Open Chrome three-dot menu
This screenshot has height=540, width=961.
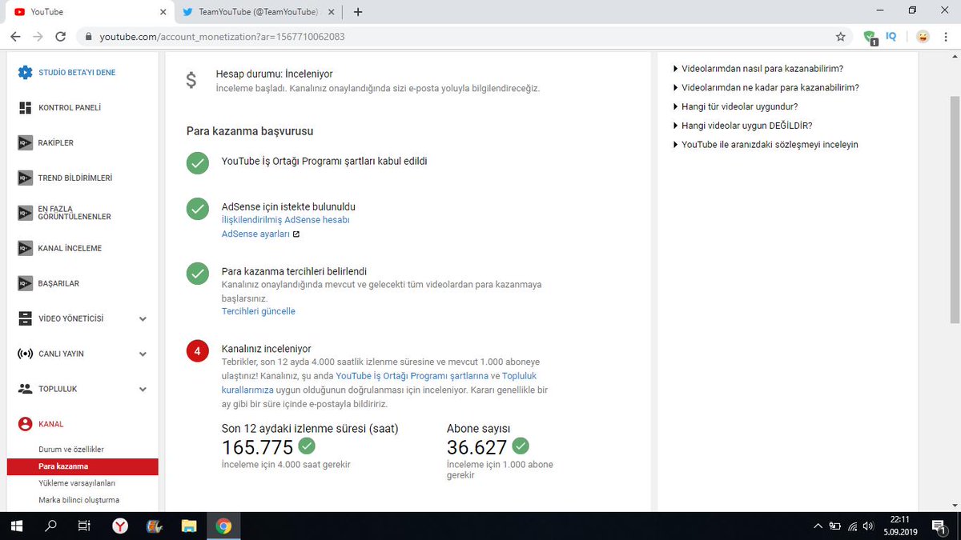pyautogui.click(x=947, y=36)
